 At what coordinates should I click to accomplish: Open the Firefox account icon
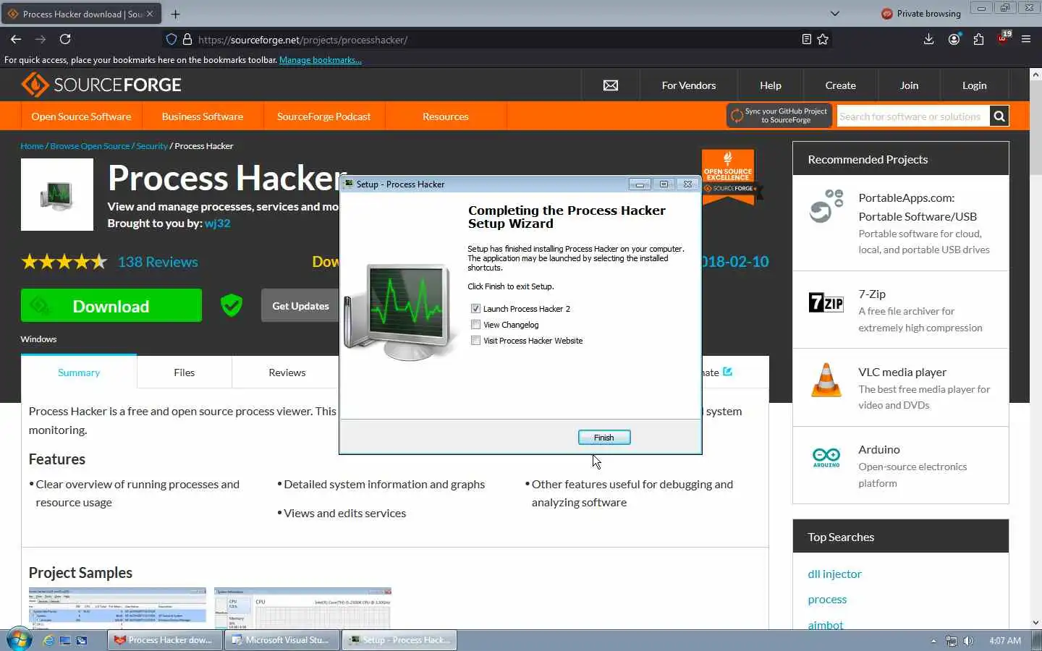tap(954, 39)
